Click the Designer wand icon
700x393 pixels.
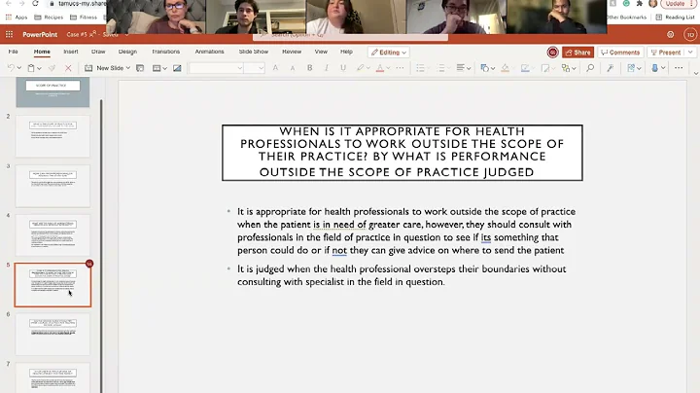[x=611, y=68]
